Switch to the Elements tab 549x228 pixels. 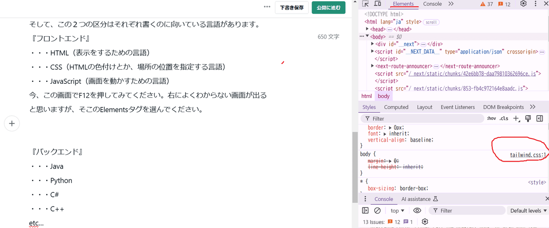403,4
